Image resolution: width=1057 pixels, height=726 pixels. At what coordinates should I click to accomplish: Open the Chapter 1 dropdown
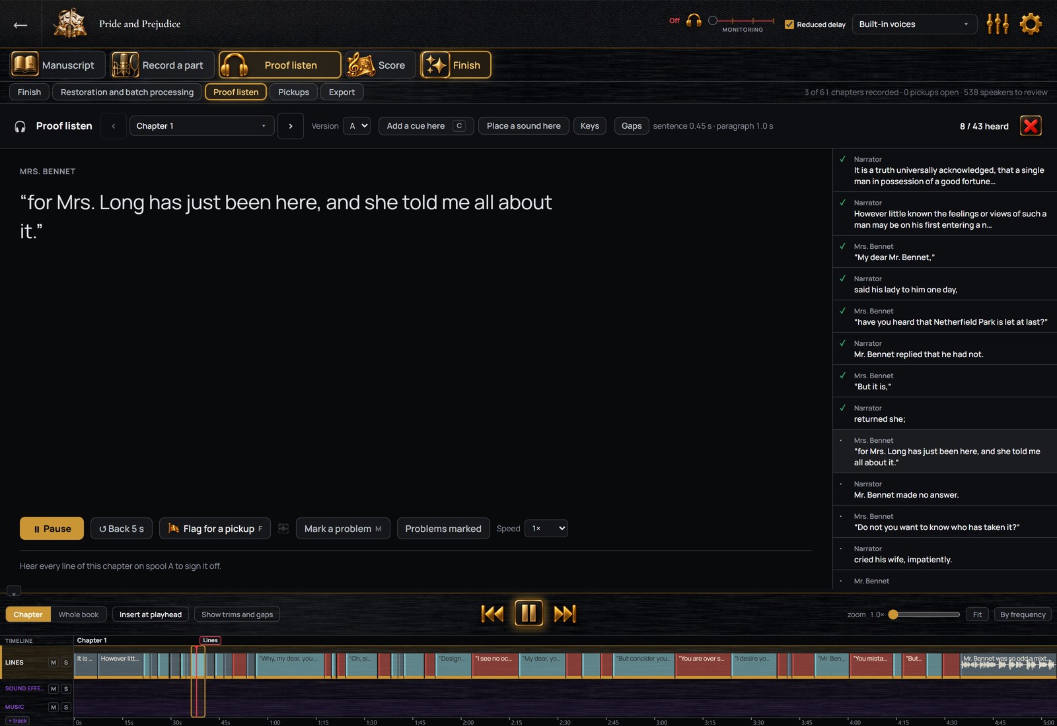[201, 126]
